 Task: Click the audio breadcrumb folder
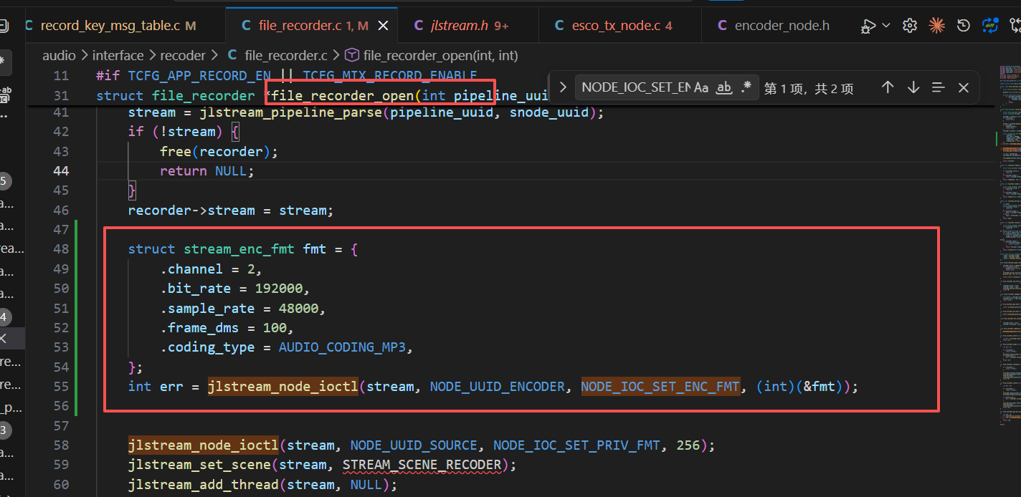(x=59, y=55)
